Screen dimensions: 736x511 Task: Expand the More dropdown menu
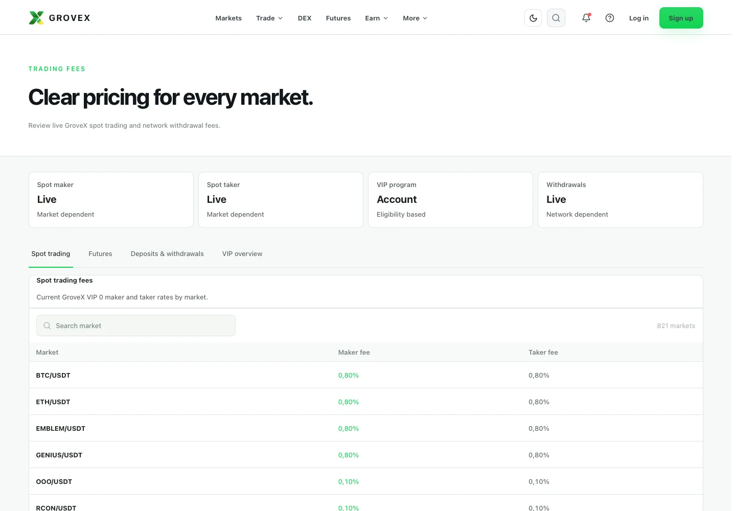(x=415, y=18)
